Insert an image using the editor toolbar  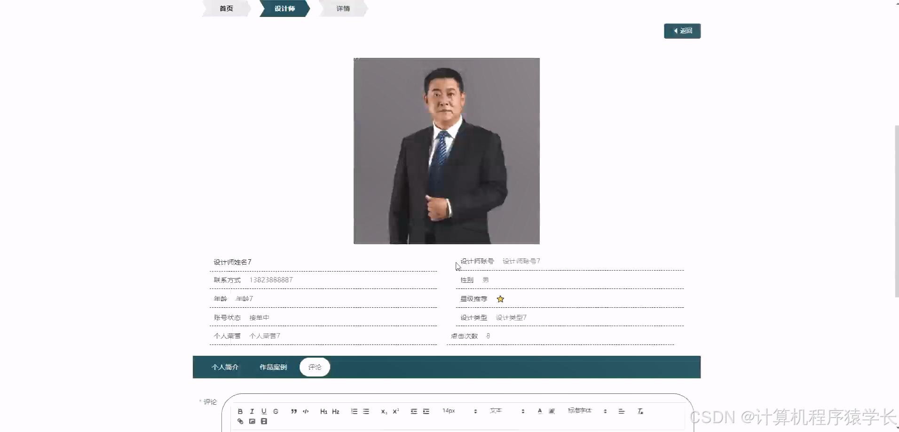point(252,421)
